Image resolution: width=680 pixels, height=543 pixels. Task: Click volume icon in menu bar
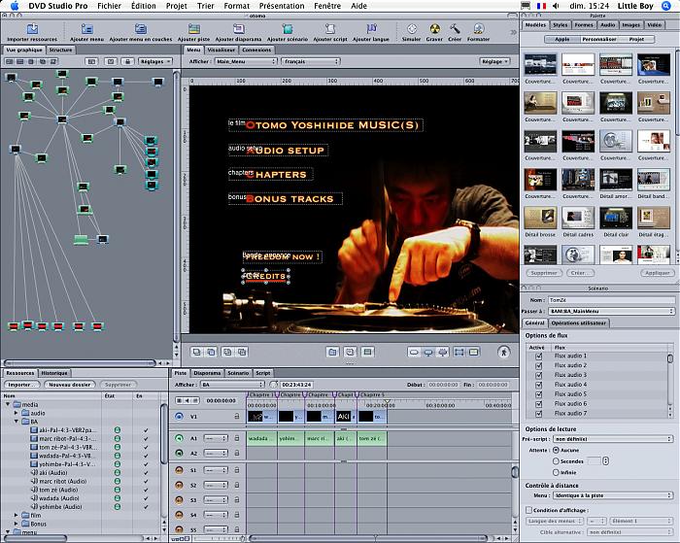coord(557,6)
